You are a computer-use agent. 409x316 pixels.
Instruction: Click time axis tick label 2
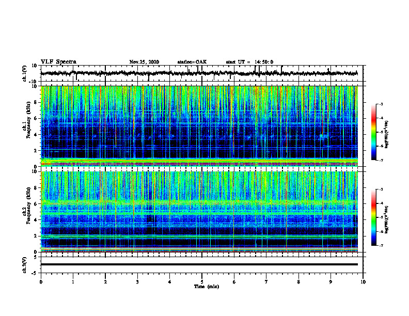(105, 282)
